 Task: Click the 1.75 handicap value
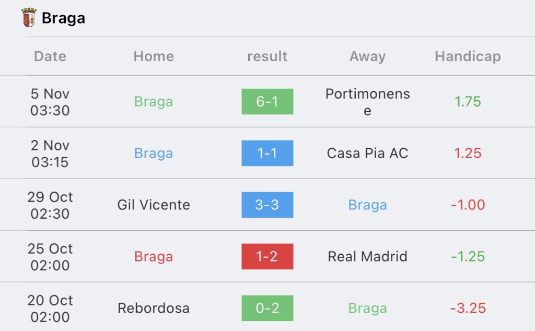click(468, 102)
